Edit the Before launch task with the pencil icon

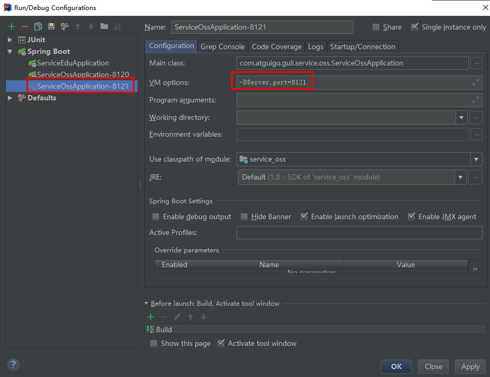pos(177,317)
